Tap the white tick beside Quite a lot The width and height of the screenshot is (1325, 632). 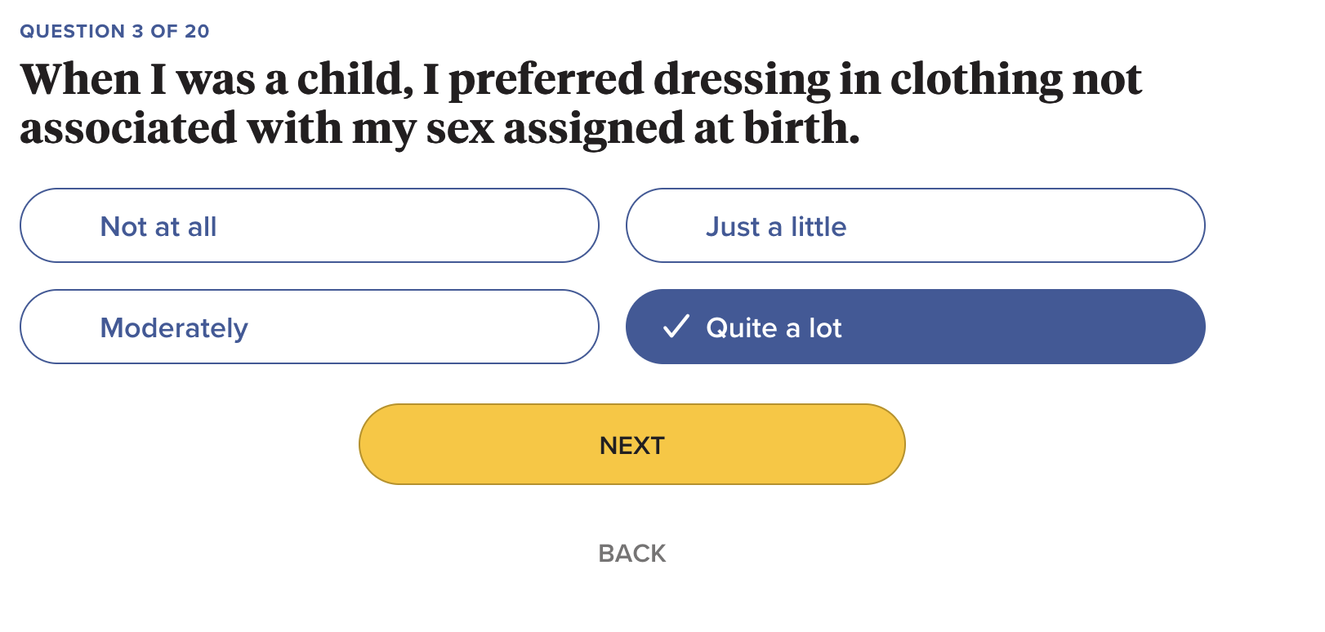[x=676, y=327]
